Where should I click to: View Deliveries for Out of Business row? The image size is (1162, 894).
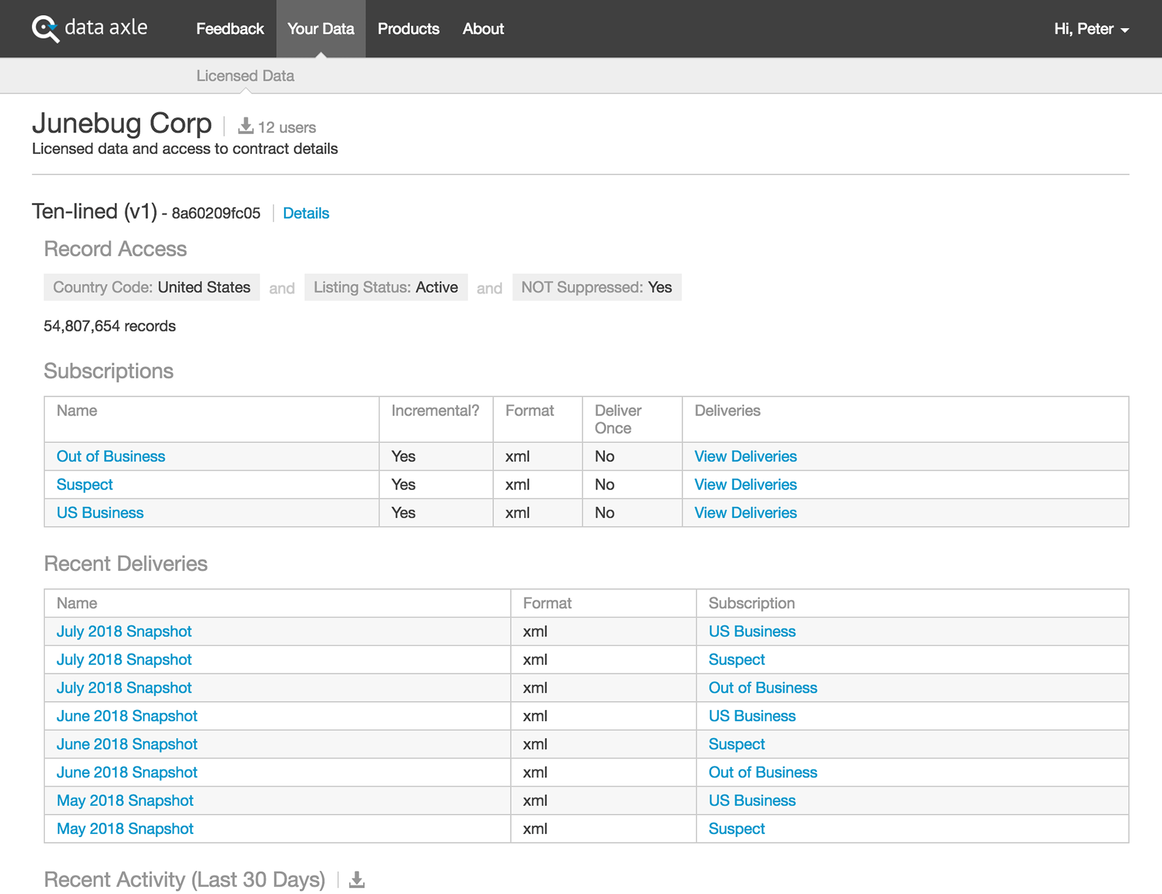click(745, 456)
